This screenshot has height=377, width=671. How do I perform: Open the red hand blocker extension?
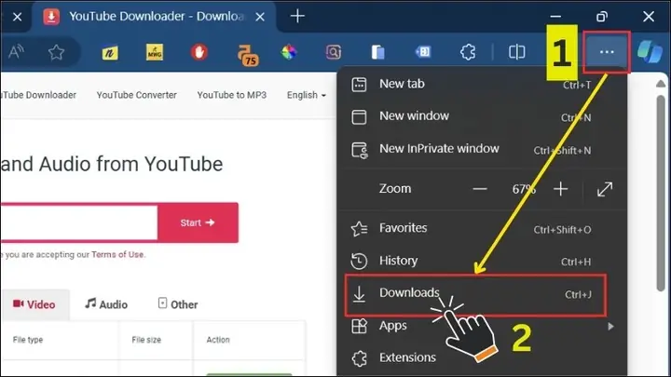(199, 52)
